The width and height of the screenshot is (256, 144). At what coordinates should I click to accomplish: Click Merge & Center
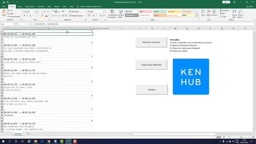click(x=76, y=16)
